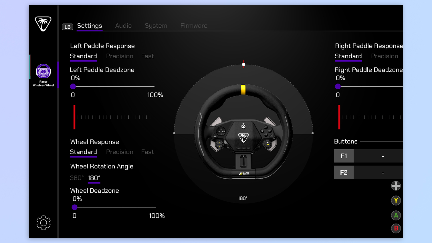Select Standard under Left Paddle Response
Image resolution: width=432 pixels, height=243 pixels.
83,56
